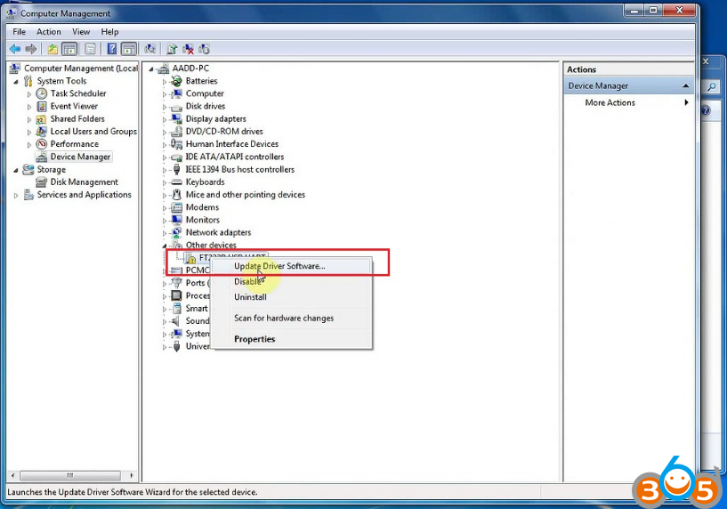
Task: Click the Up One Level folder icon
Action: tap(53, 49)
